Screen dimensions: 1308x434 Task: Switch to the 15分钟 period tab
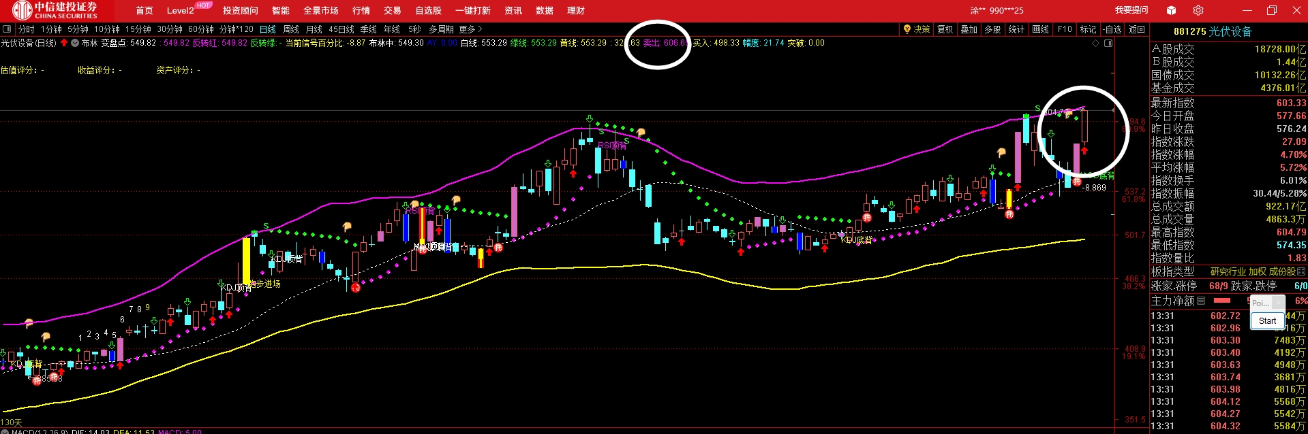pos(138,29)
